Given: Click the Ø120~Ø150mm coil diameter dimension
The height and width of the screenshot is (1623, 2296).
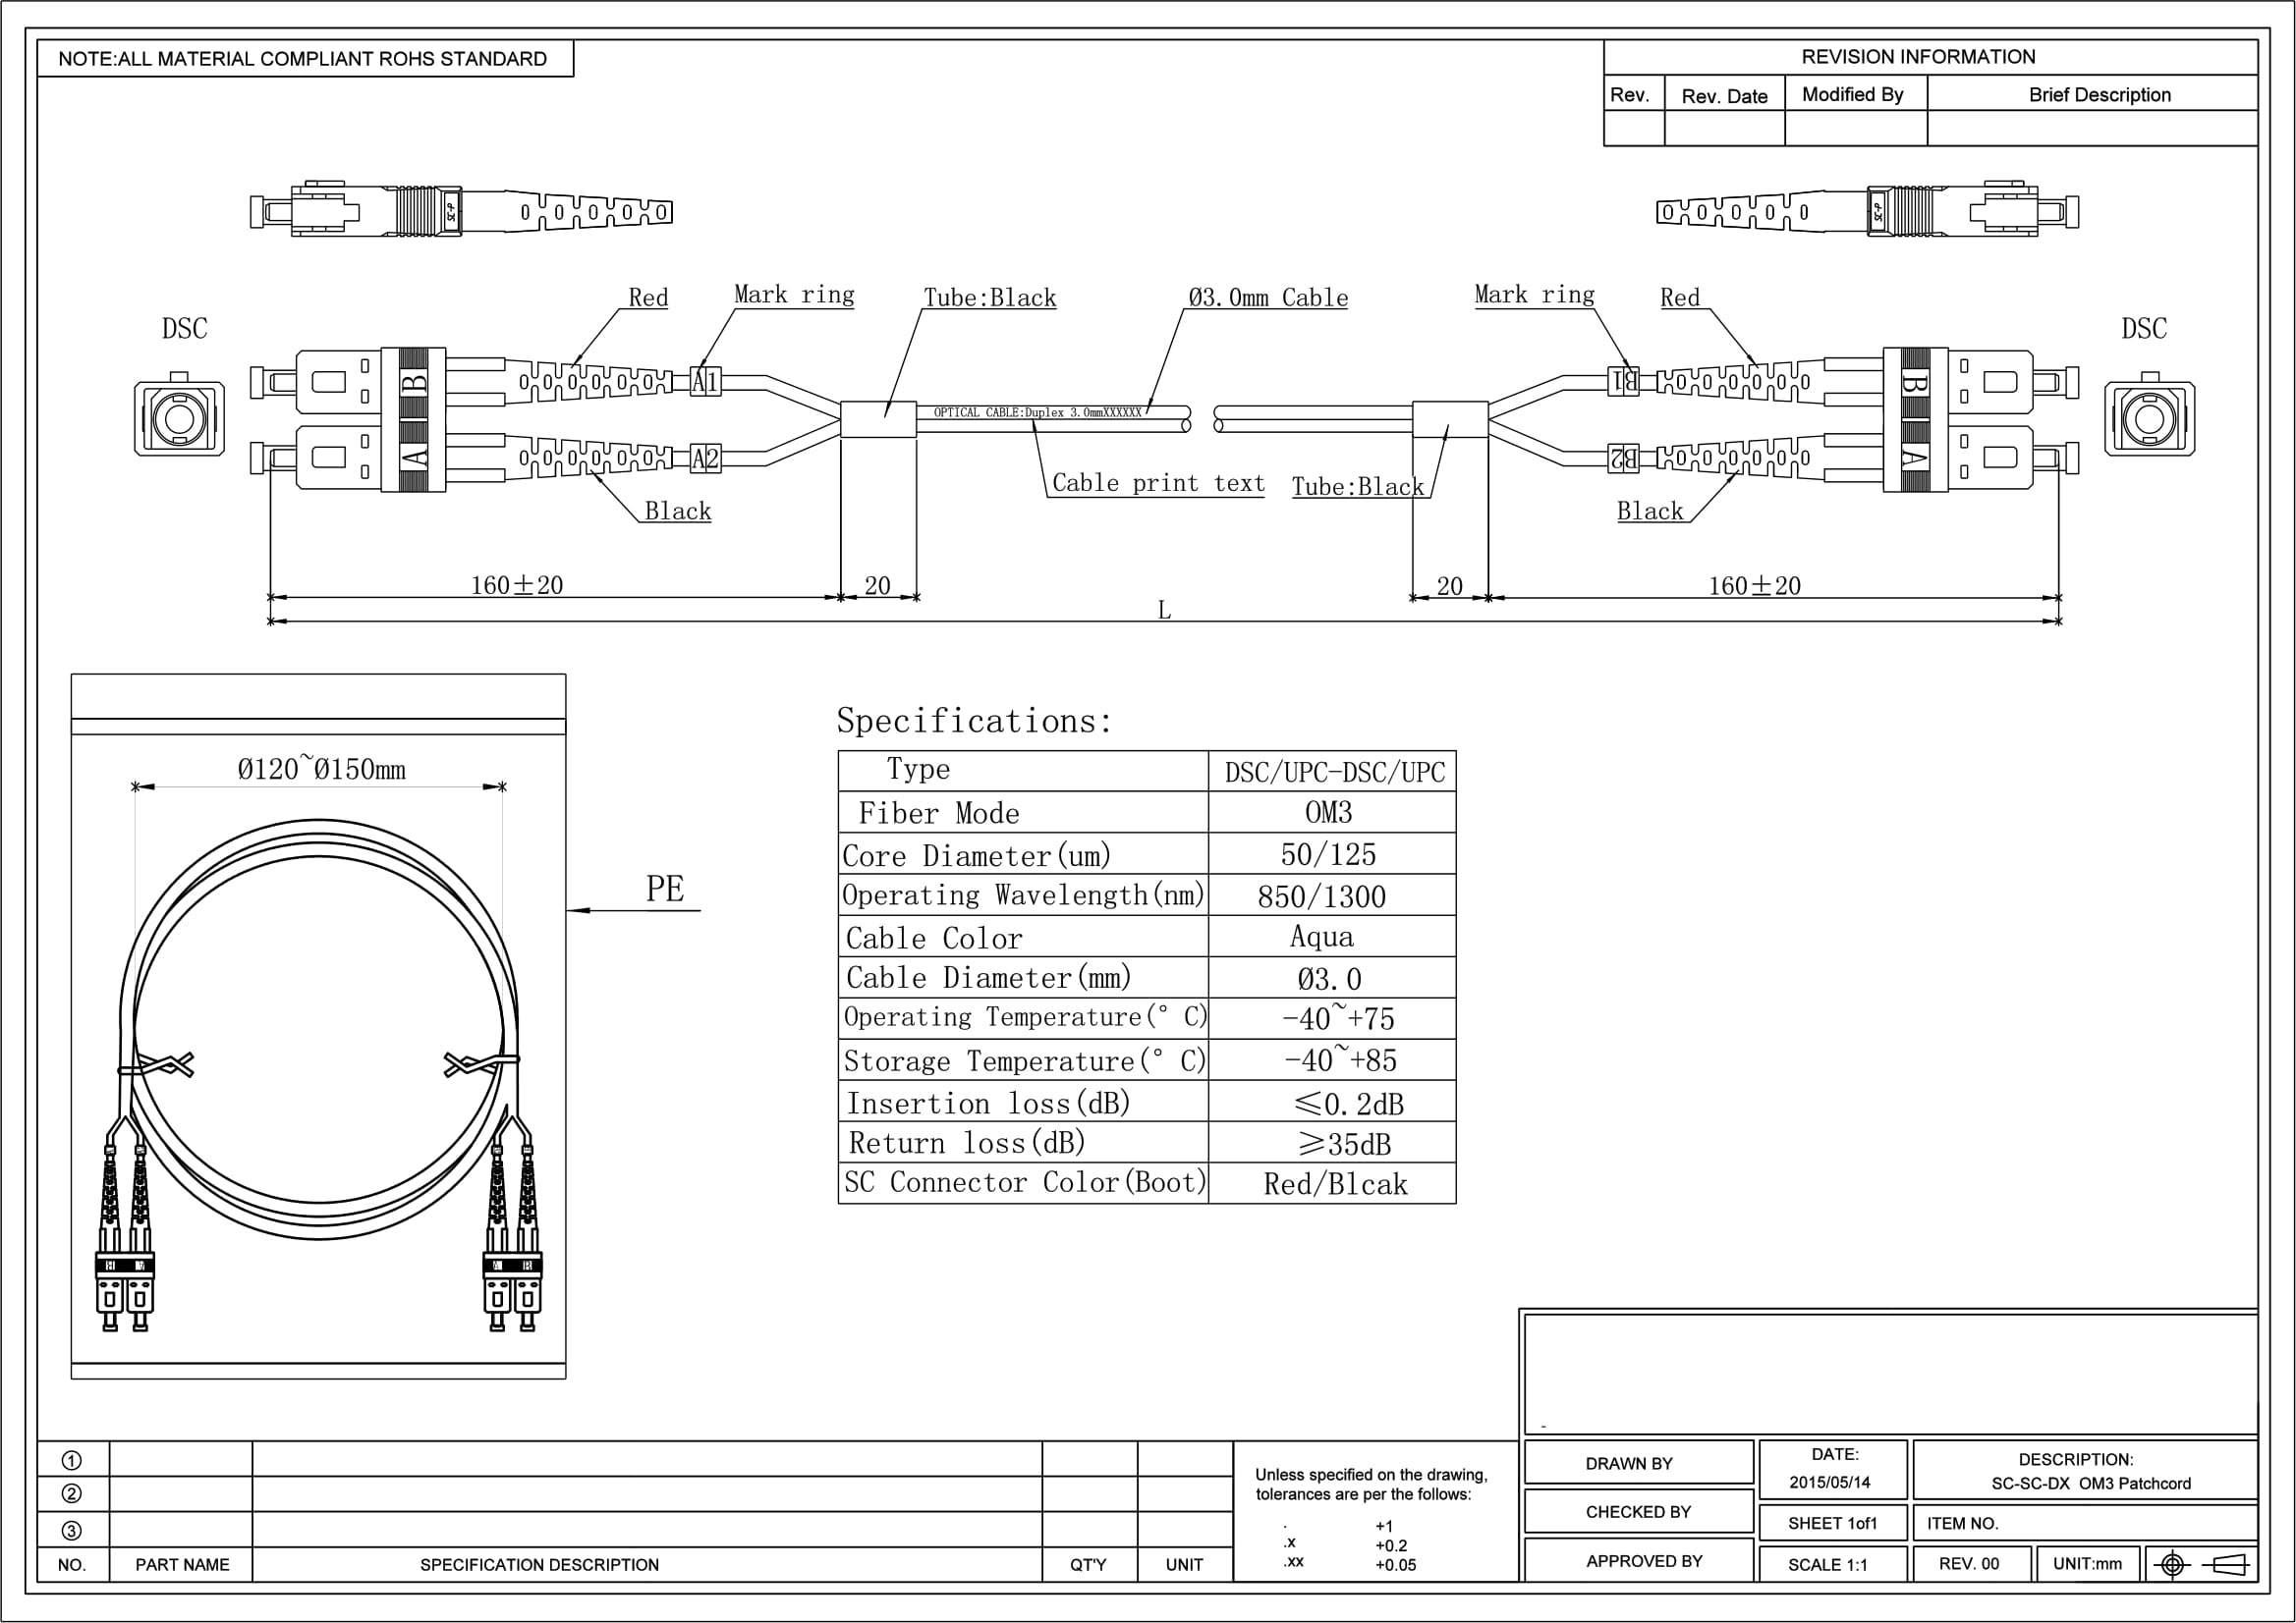Looking at the screenshot, I should point(321,769).
